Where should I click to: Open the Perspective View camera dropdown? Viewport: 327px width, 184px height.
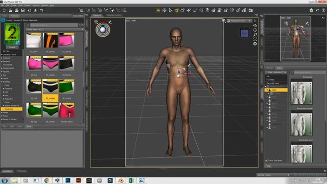(239, 21)
